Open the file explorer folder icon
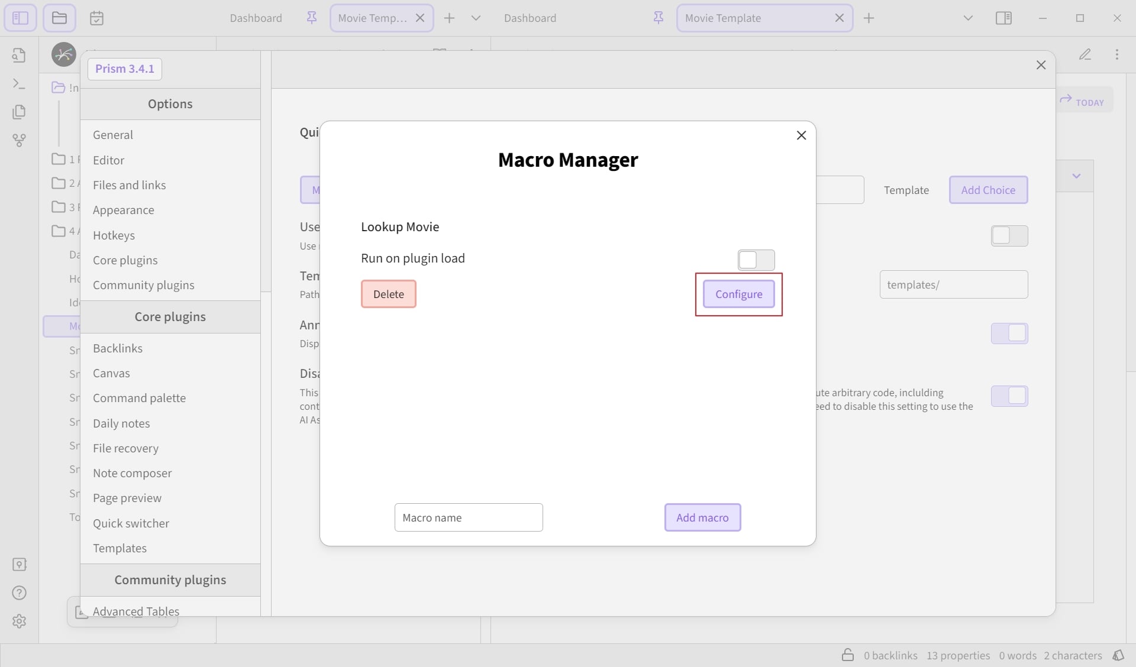The image size is (1136, 667). click(59, 18)
